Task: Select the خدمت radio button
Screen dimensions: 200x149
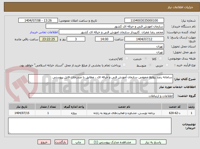Action: click(146, 58)
